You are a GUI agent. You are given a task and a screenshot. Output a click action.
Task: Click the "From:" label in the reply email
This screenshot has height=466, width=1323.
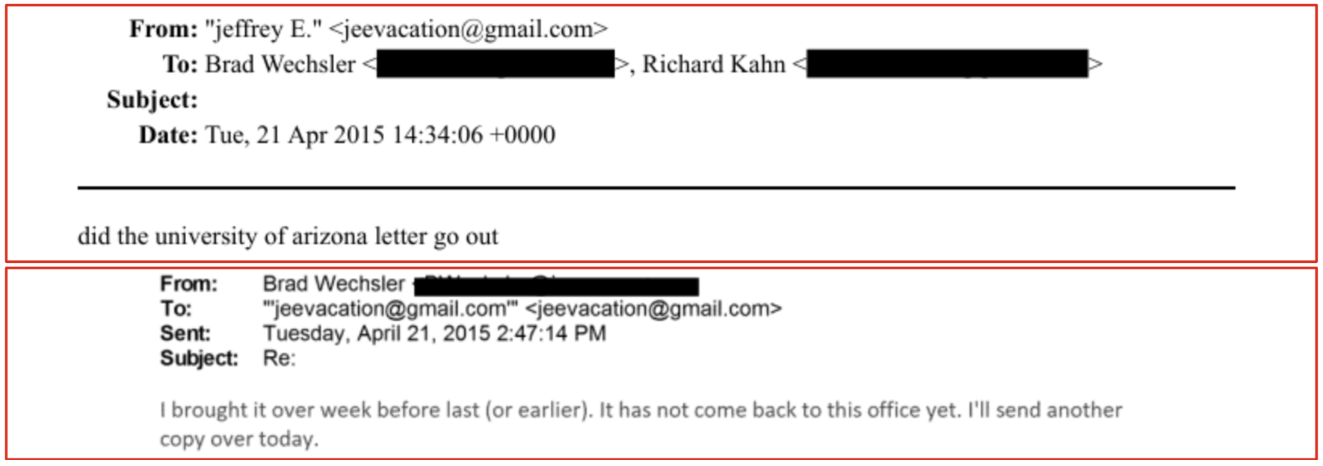[x=188, y=284]
